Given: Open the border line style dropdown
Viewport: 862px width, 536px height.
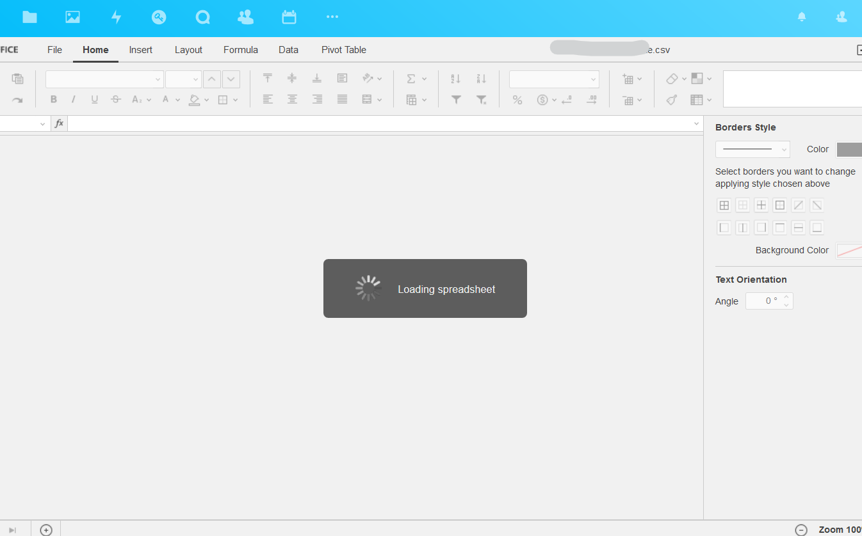Looking at the screenshot, I should pyautogui.click(x=752, y=149).
